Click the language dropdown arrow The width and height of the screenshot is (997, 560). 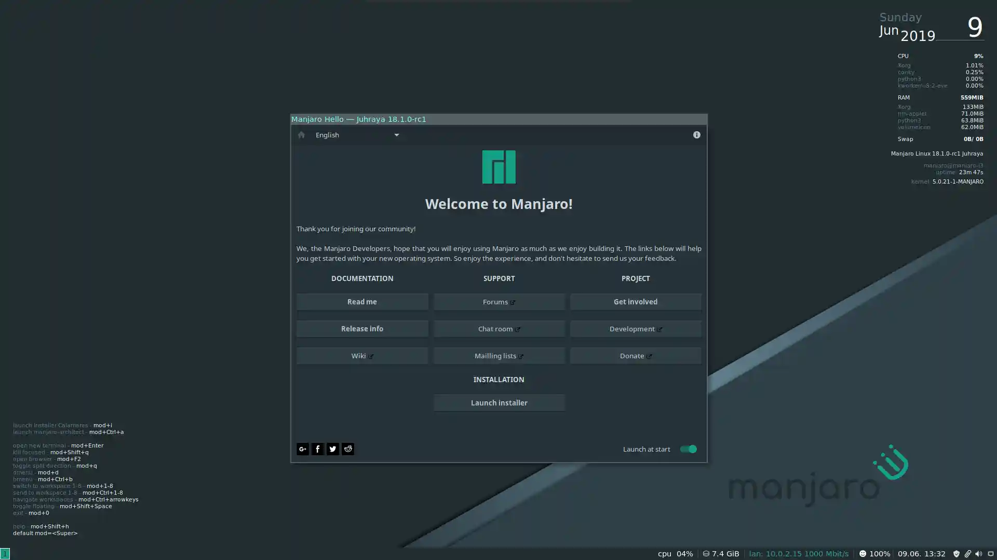[x=396, y=135]
